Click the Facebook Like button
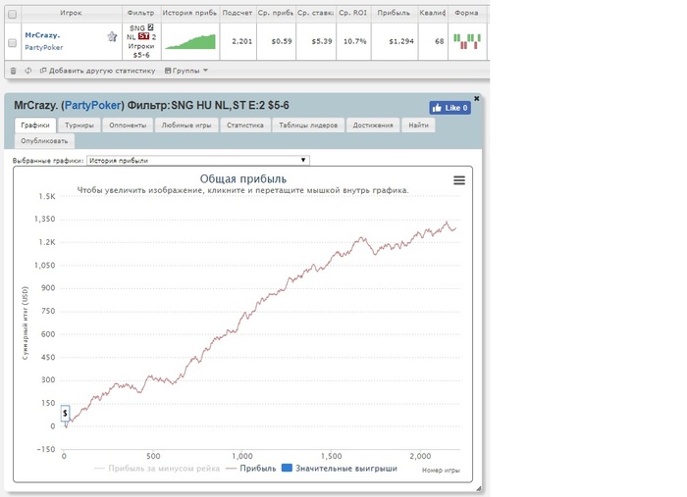687x497 pixels. click(x=449, y=108)
